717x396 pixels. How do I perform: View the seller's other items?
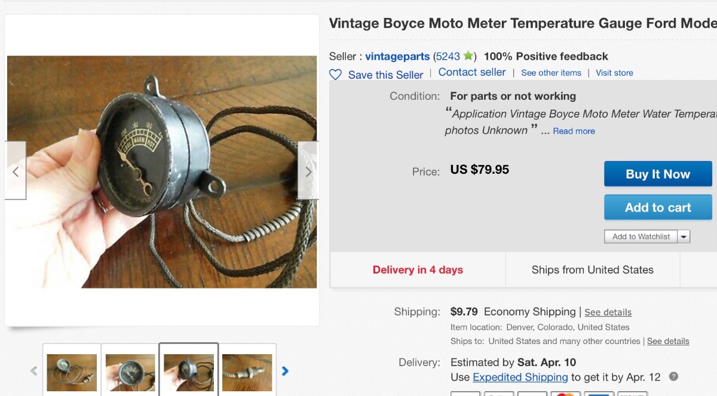(x=551, y=73)
